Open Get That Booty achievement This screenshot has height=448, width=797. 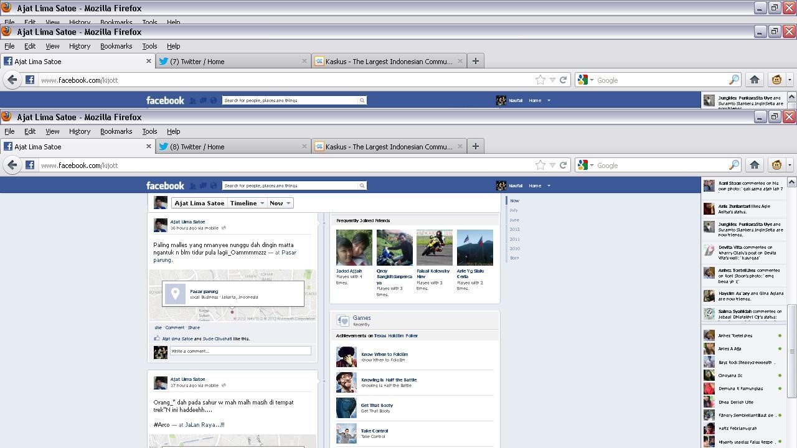(377, 405)
